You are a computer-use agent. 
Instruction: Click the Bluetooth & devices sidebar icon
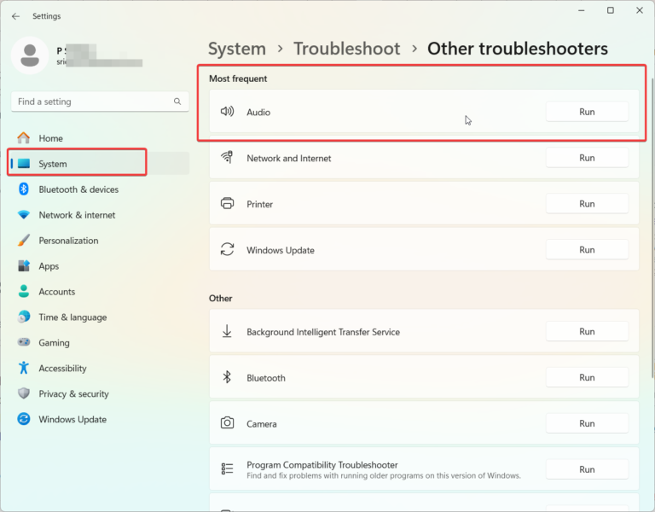[x=24, y=189]
